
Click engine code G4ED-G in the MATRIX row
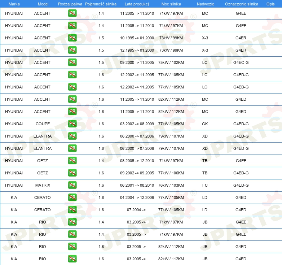[241, 185]
